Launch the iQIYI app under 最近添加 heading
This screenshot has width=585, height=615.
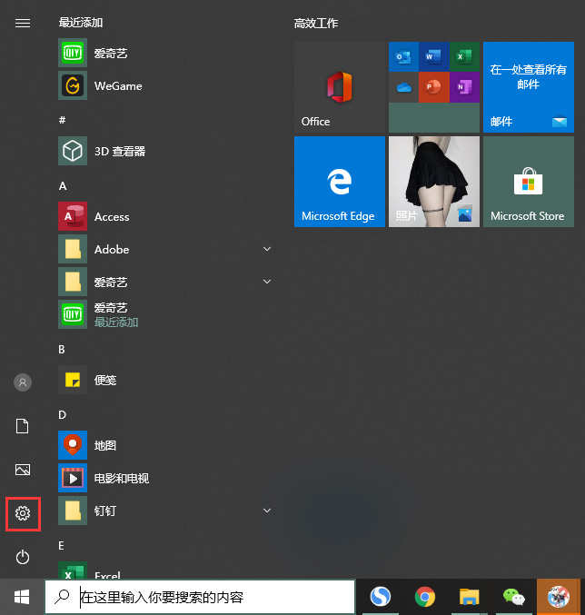pos(164,53)
